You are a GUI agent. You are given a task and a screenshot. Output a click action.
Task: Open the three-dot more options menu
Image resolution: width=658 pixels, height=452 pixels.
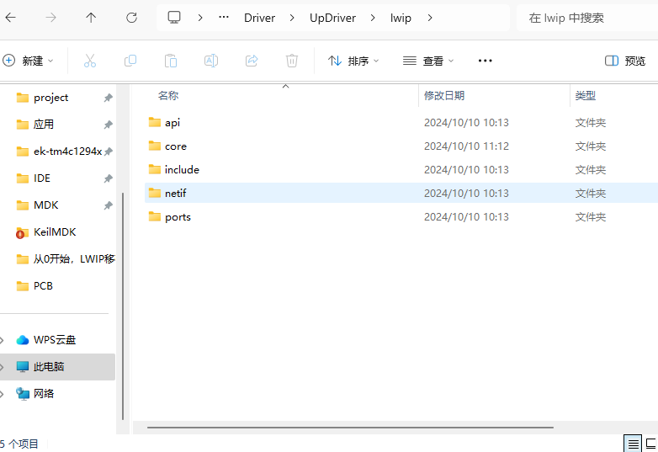coord(485,61)
